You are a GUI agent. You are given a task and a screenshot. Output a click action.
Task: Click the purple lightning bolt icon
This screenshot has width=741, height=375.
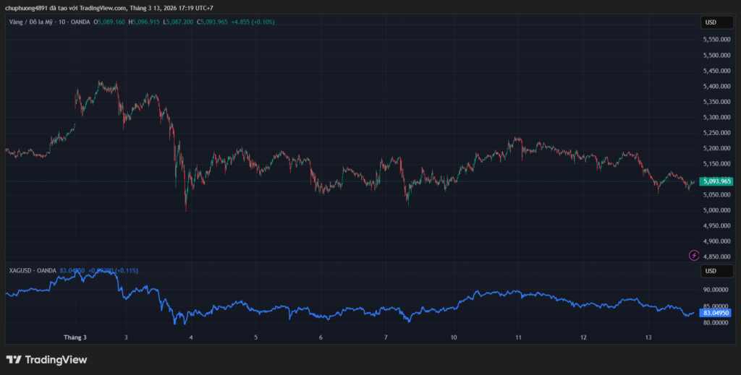pos(694,255)
